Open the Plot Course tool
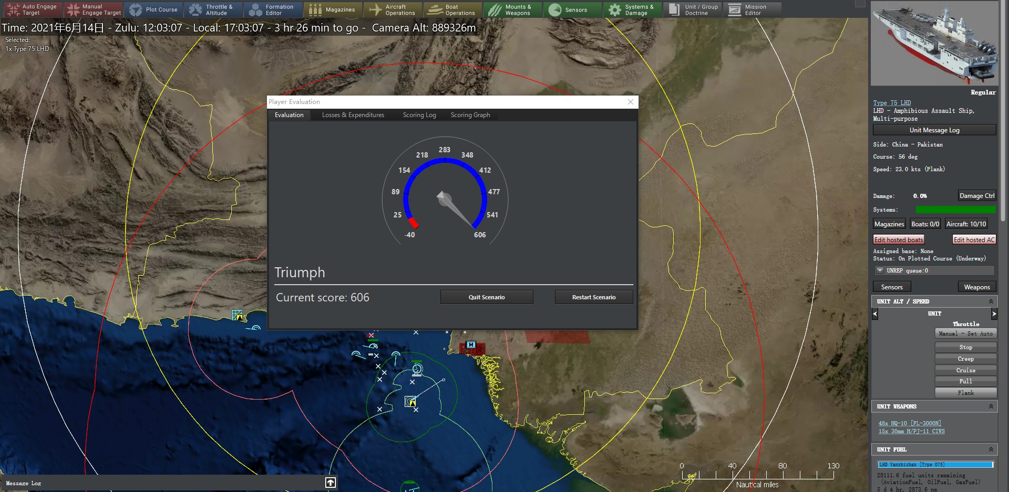Image resolution: width=1009 pixels, height=492 pixels. click(153, 9)
